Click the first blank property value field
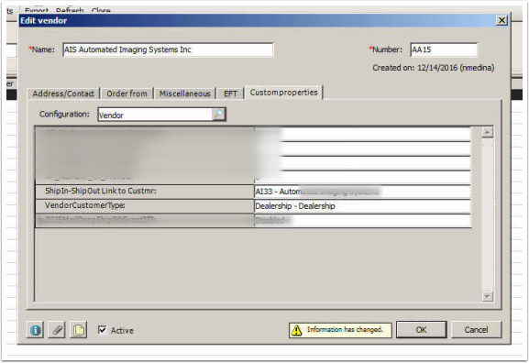Screen dimensions: 529x363 click(362, 135)
